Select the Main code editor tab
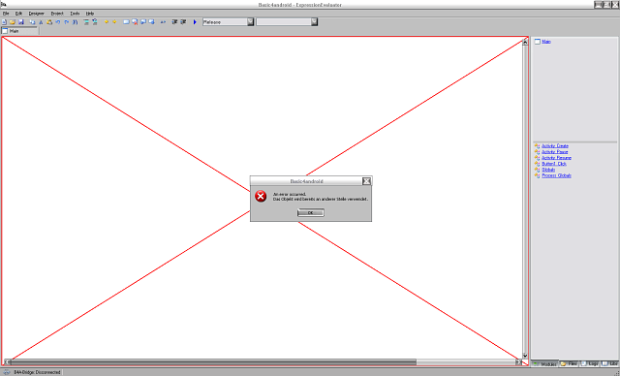 click(x=19, y=31)
